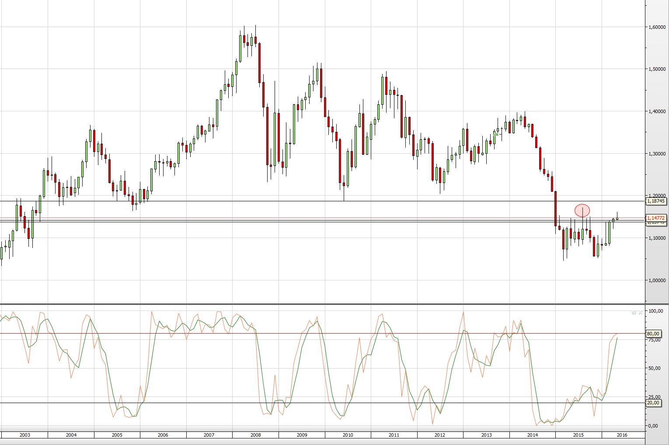Screen dimensions: 669x445
Task: Click the 2006 year label
Action: [x=163, y=435]
